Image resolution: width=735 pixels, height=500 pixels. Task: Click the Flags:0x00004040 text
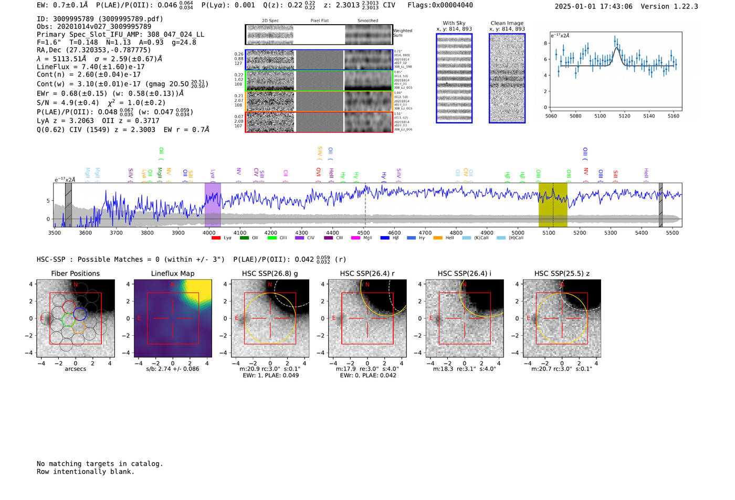click(x=440, y=5)
